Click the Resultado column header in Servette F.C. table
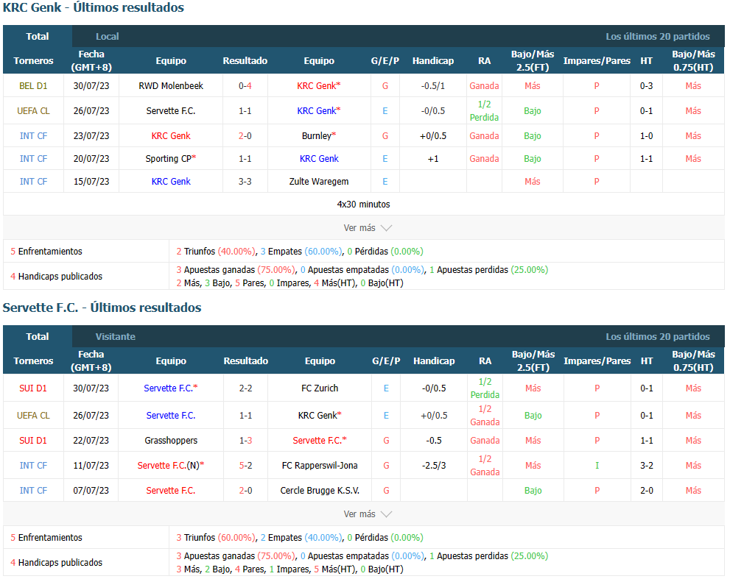This screenshot has width=730, height=579. [x=246, y=360]
